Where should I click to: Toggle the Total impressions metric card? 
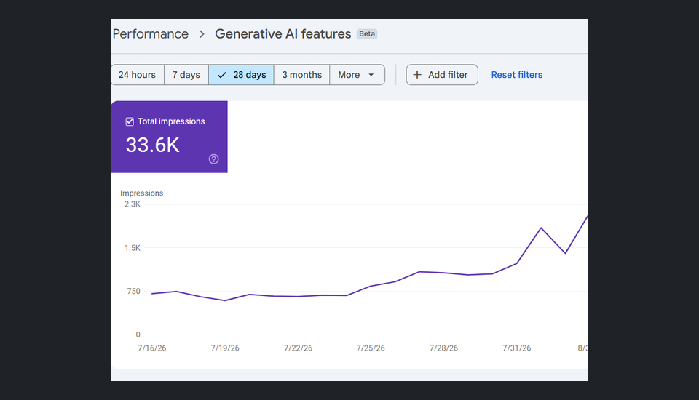point(169,137)
